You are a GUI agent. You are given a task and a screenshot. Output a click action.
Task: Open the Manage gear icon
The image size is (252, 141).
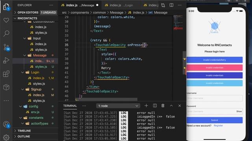(x=6, y=137)
